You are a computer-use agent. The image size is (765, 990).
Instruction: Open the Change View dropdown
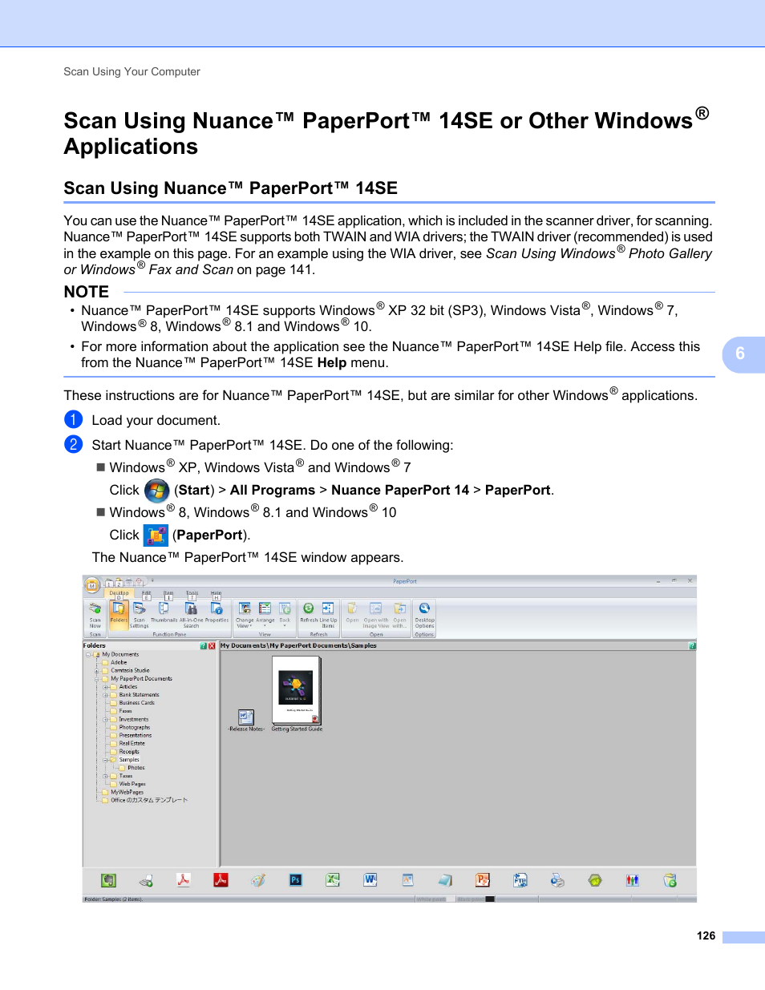pos(245,615)
